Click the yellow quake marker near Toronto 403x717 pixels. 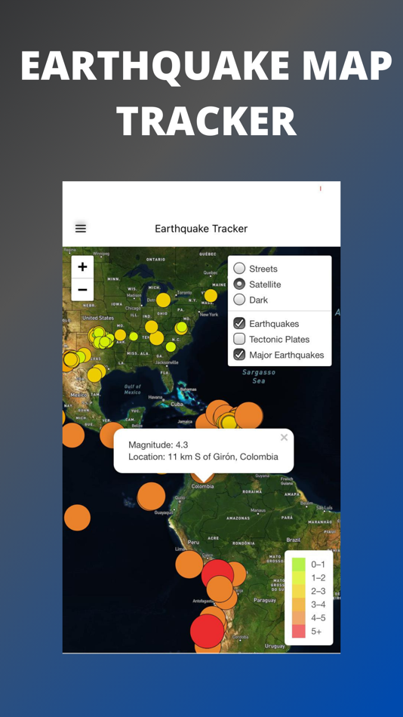[163, 300]
